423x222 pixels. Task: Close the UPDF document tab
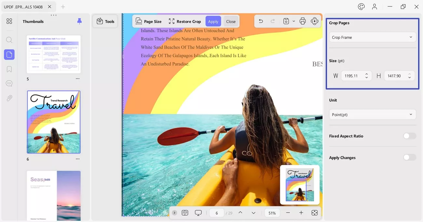49,7
